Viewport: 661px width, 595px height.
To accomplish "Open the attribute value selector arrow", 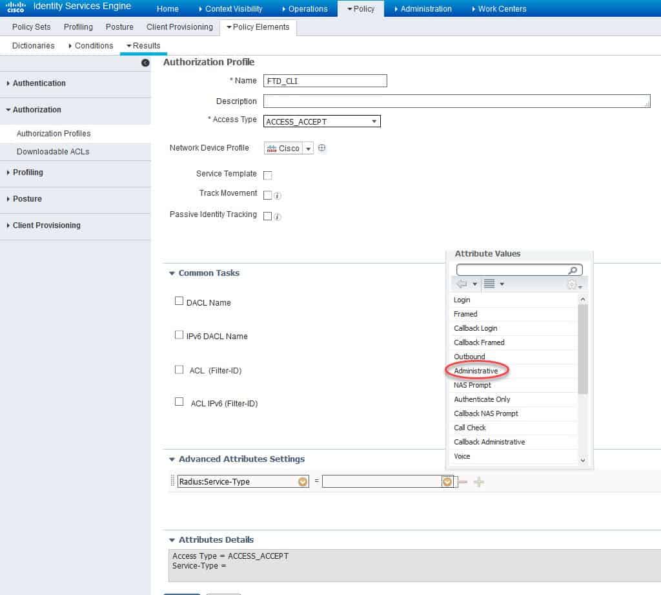I will point(447,481).
